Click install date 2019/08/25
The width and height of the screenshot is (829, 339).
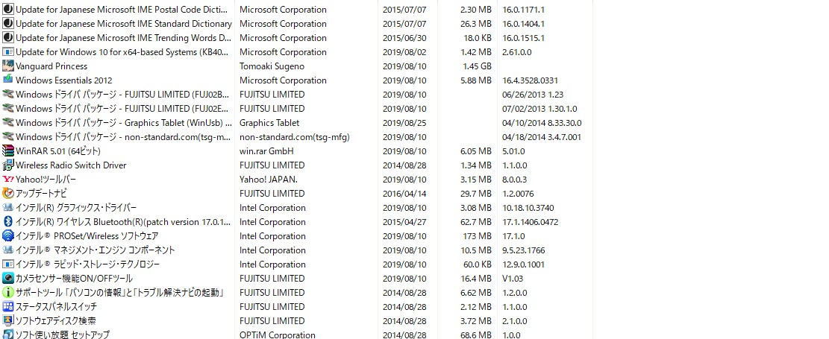404,122
